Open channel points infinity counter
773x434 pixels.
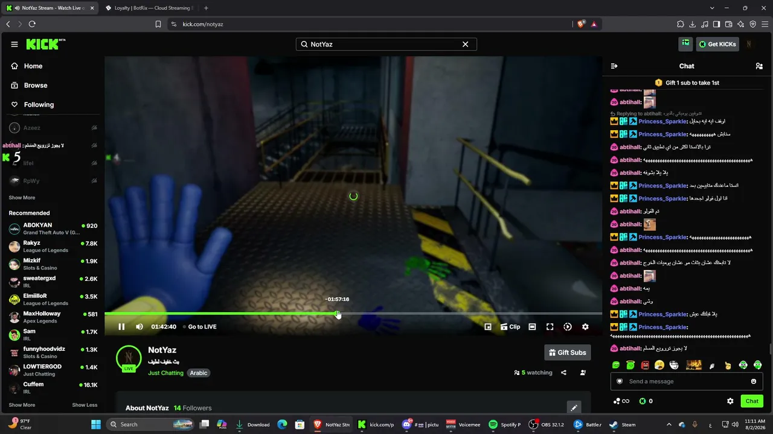pos(621,401)
